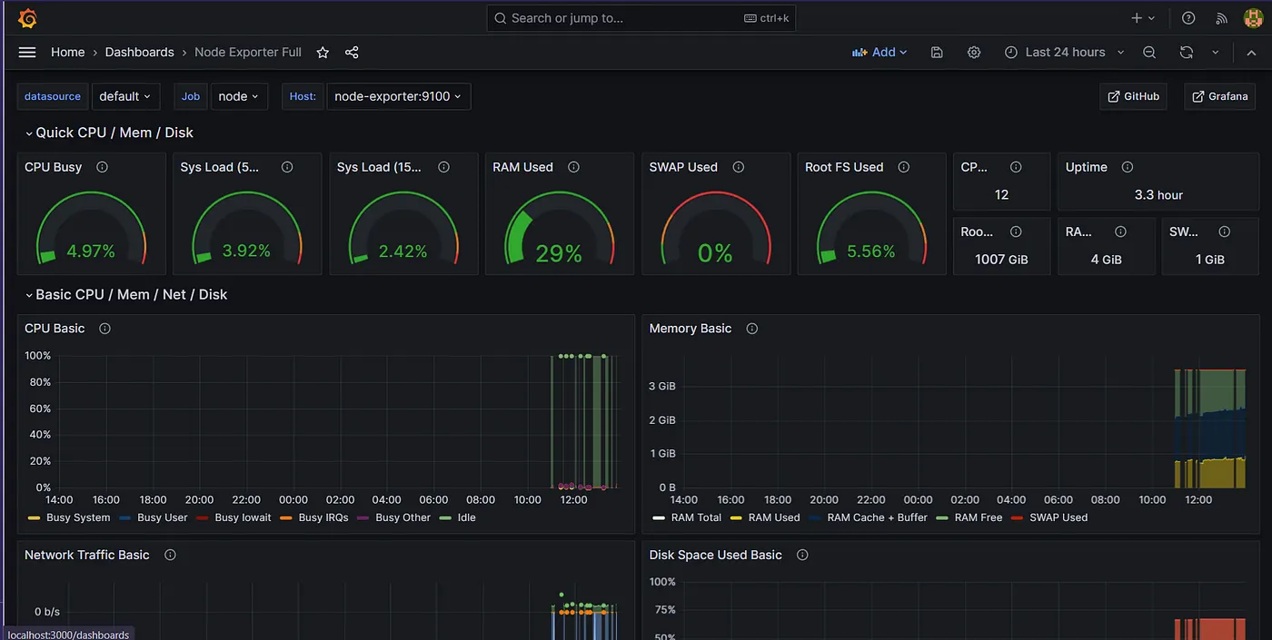
Task: Open the hamburger navigation menu
Action: (27, 53)
